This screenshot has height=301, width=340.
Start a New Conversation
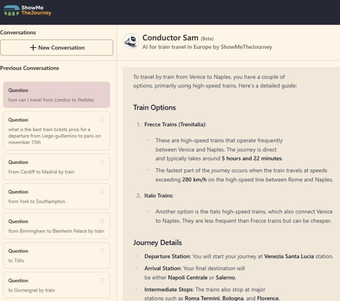point(57,48)
